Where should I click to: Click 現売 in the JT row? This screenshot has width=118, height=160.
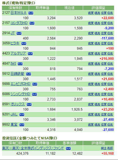click(x=97, y=33)
